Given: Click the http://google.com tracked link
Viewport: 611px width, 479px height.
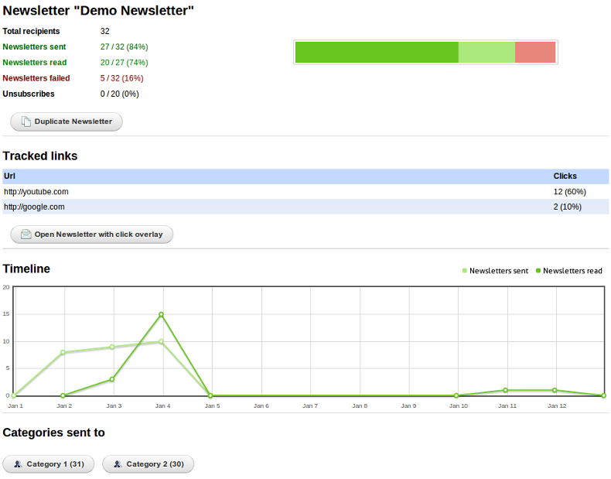Looking at the screenshot, I should tap(34, 207).
